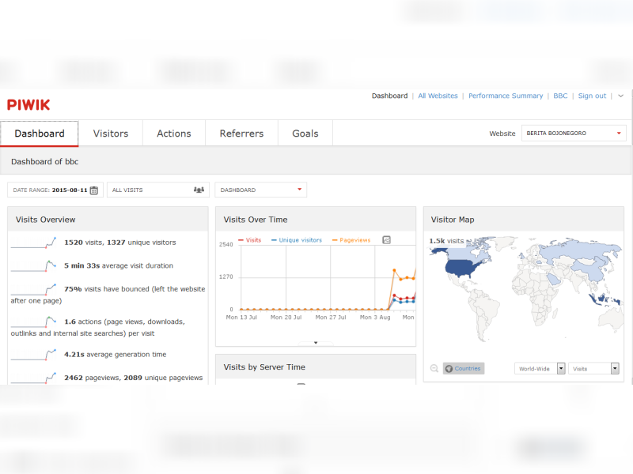Click the visits sparkline for 1520 visits
Screen dimensions: 633x474
coord(33,243)
